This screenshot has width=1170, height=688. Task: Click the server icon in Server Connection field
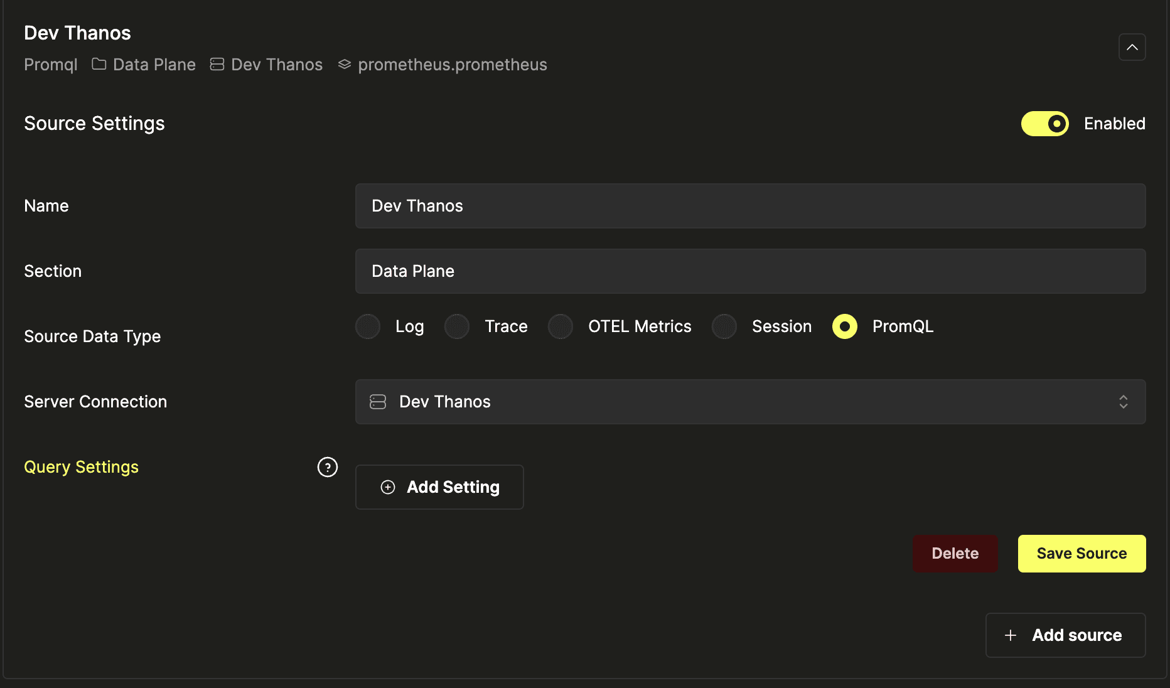378,402
